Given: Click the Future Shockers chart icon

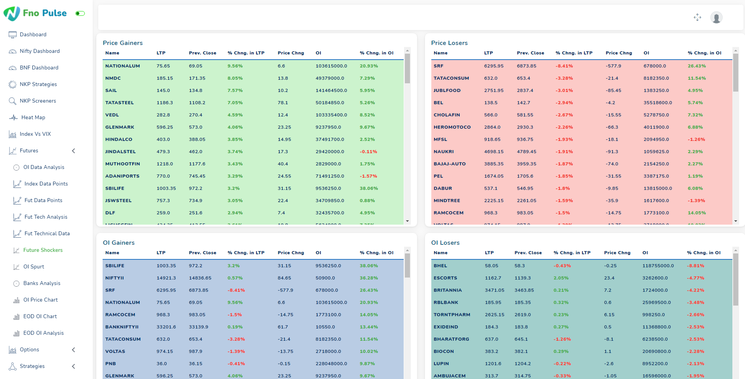Looking at the screenshot, I should point(16,250).
